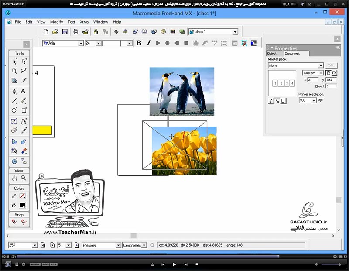Select the Line tool
Viewport: 349px width, 271px height.
pos(15,101)
